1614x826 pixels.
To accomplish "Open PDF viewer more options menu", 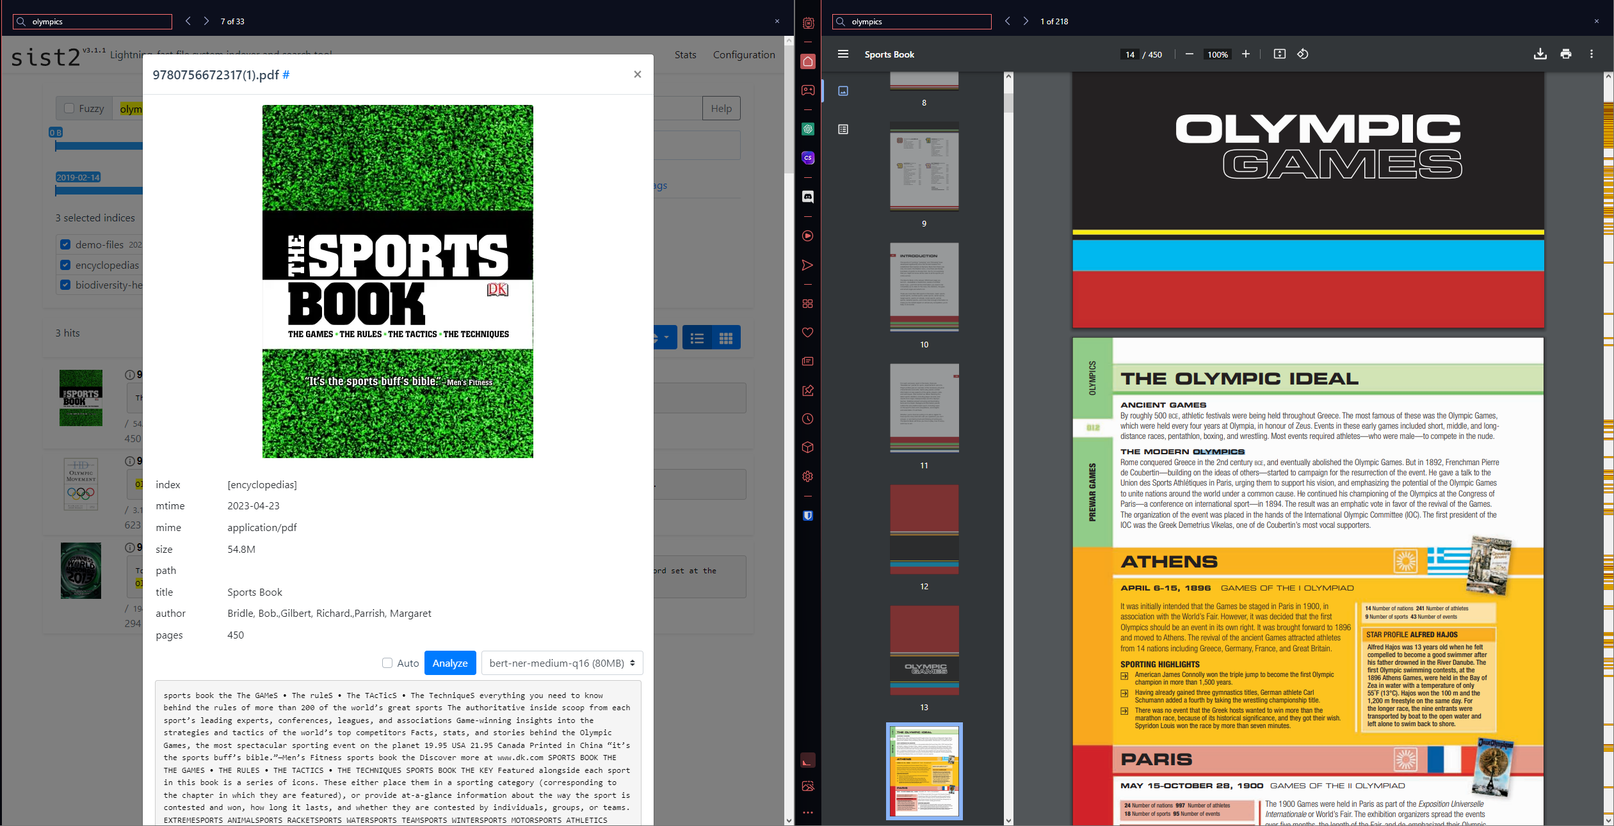I will (x=1591, y=54).
